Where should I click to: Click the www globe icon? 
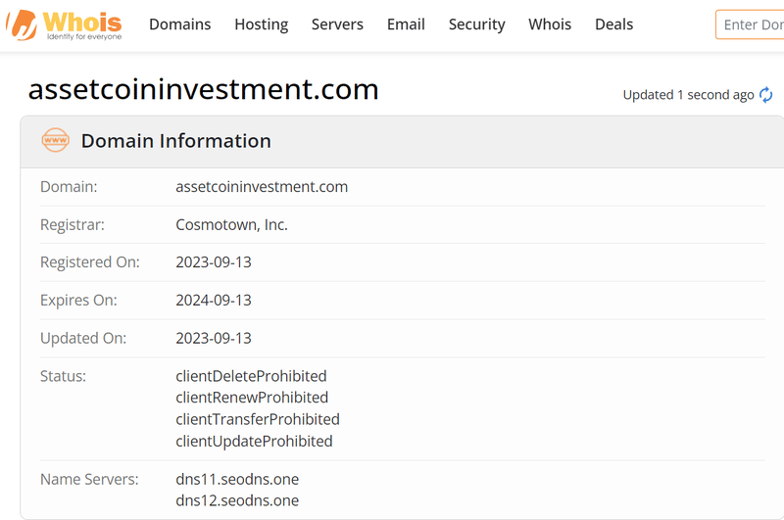point(55,140)
